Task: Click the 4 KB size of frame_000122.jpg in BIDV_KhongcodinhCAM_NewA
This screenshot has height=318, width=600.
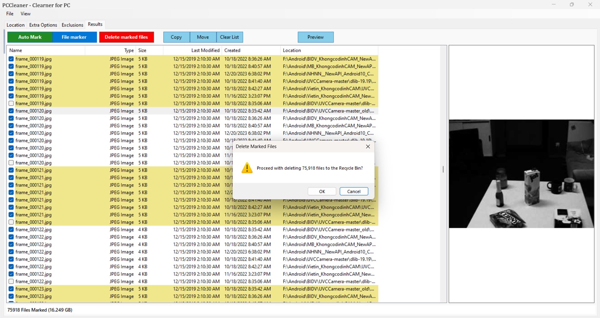Action: pyautogui.click(x=143, y=237)
